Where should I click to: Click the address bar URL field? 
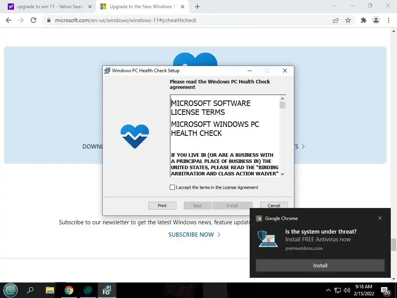(x=187, y=20)
